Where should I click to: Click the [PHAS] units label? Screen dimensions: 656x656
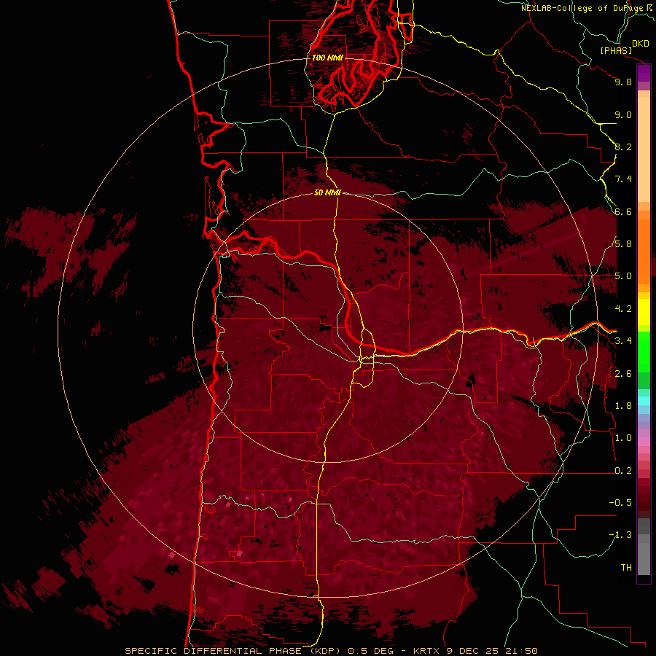[x=616, y=51]
